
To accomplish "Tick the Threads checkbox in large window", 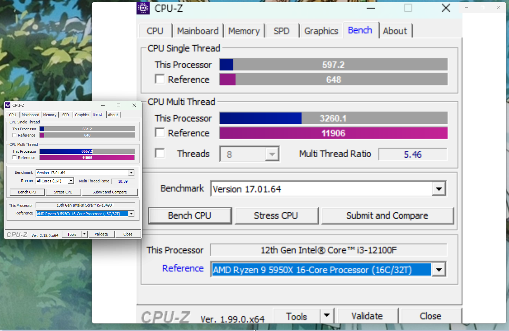I will tap(160, 153).
